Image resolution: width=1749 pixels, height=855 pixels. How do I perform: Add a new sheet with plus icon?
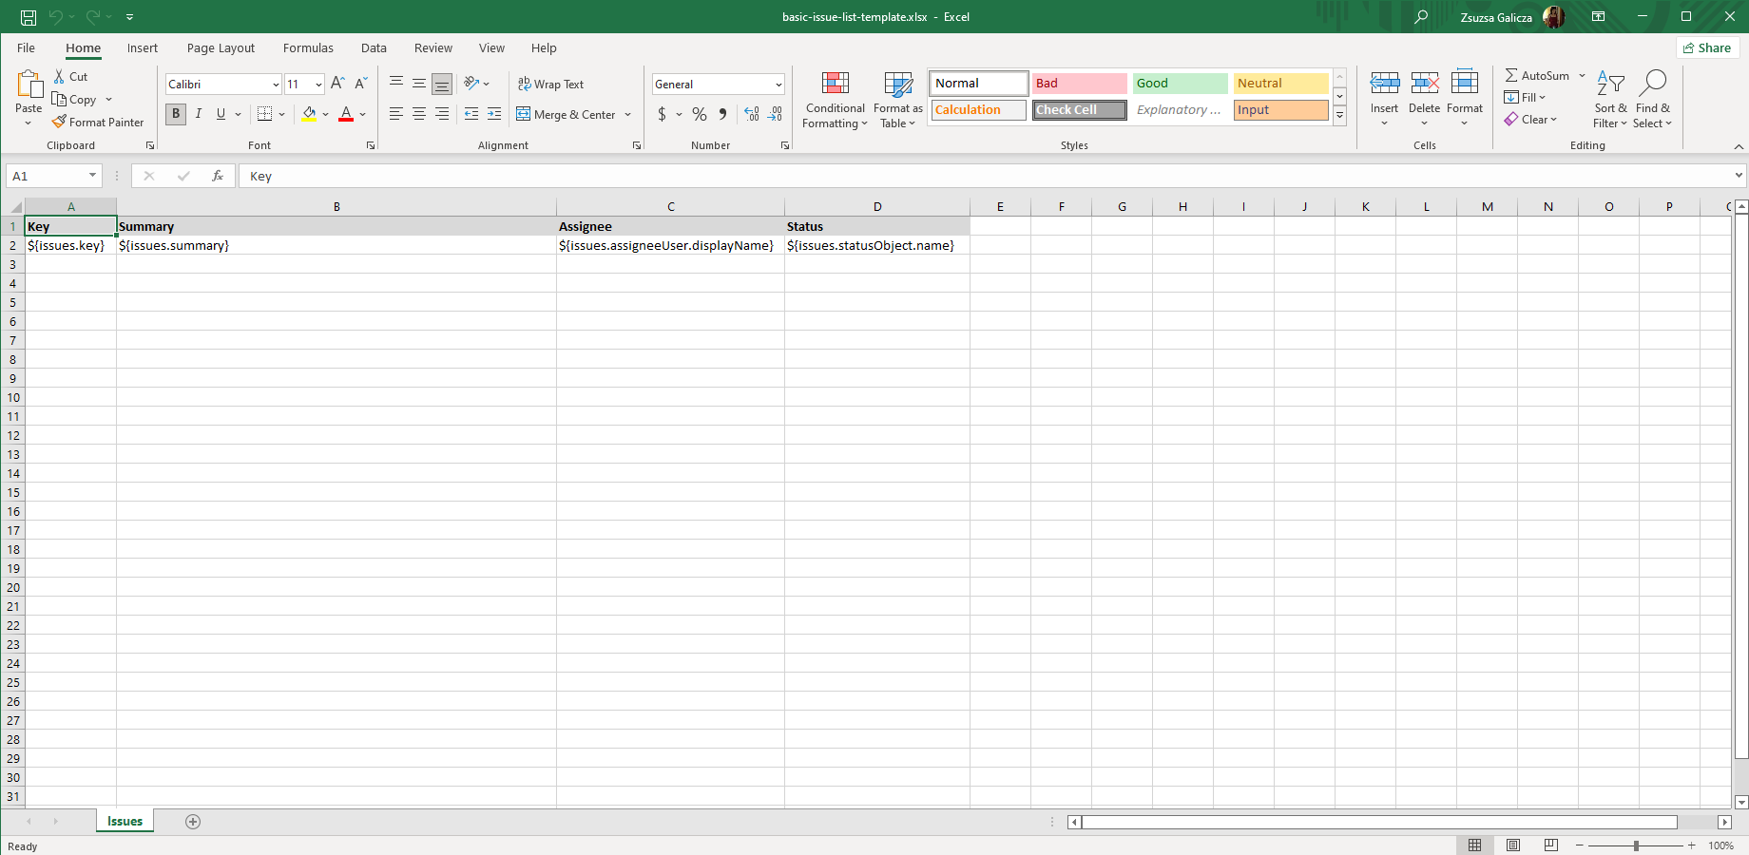(x=193, y=822)
